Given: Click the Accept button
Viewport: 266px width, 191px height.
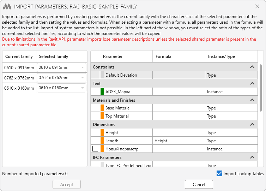Looking at the screenshot, I should point(67,184).
